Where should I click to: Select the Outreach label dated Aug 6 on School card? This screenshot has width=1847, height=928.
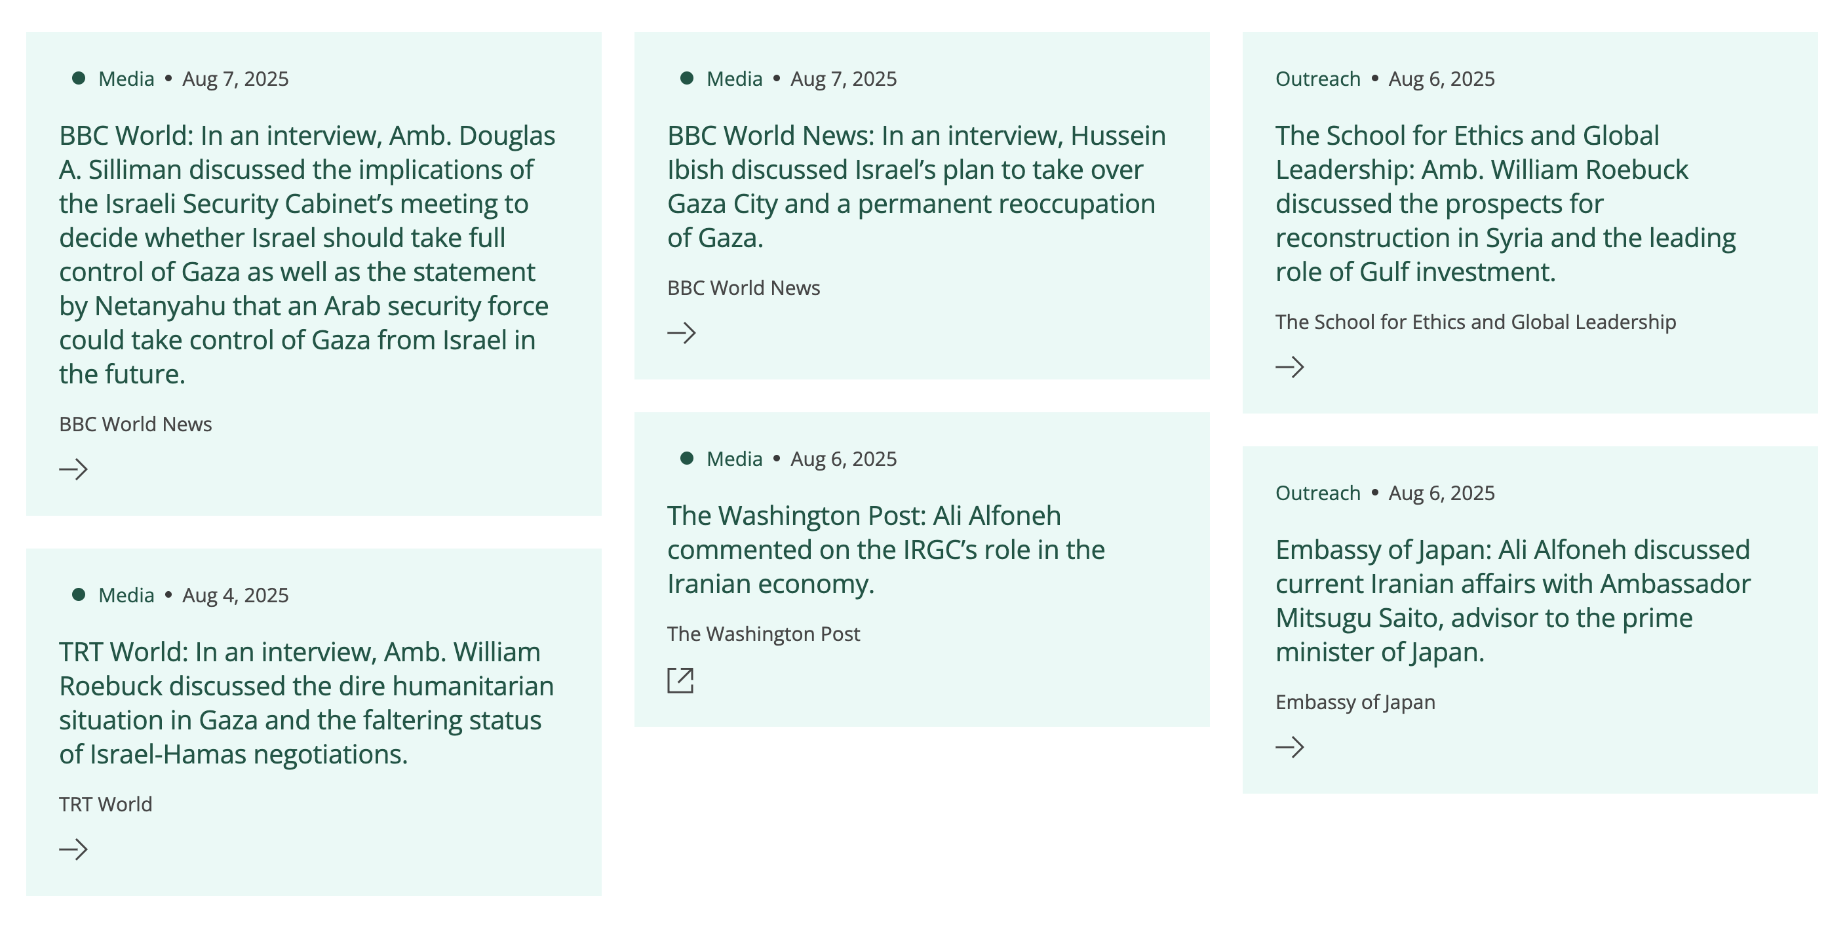pyautogui.click(x=1318, y=79)
